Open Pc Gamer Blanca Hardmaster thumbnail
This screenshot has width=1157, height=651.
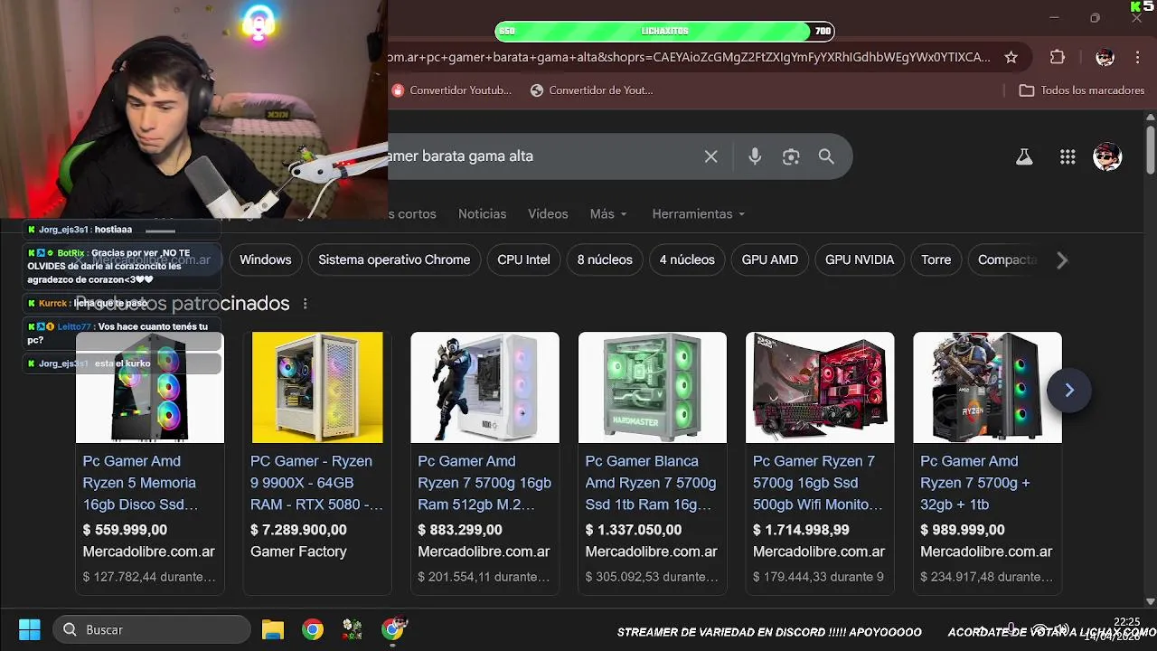[653, 387]
